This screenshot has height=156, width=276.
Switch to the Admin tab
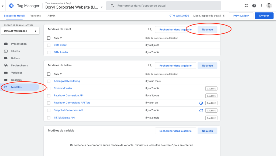click(51, 16)
